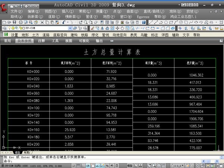Select the Array modify tool
This screenshot has width=224, height=168.
pos(112,28)
